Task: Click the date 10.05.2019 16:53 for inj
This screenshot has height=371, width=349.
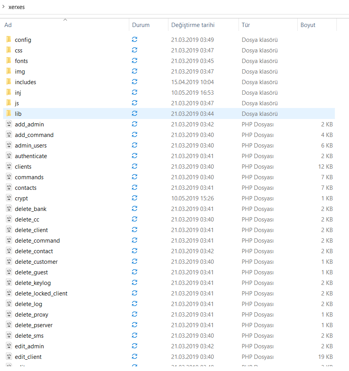Action: coord(192,92)
